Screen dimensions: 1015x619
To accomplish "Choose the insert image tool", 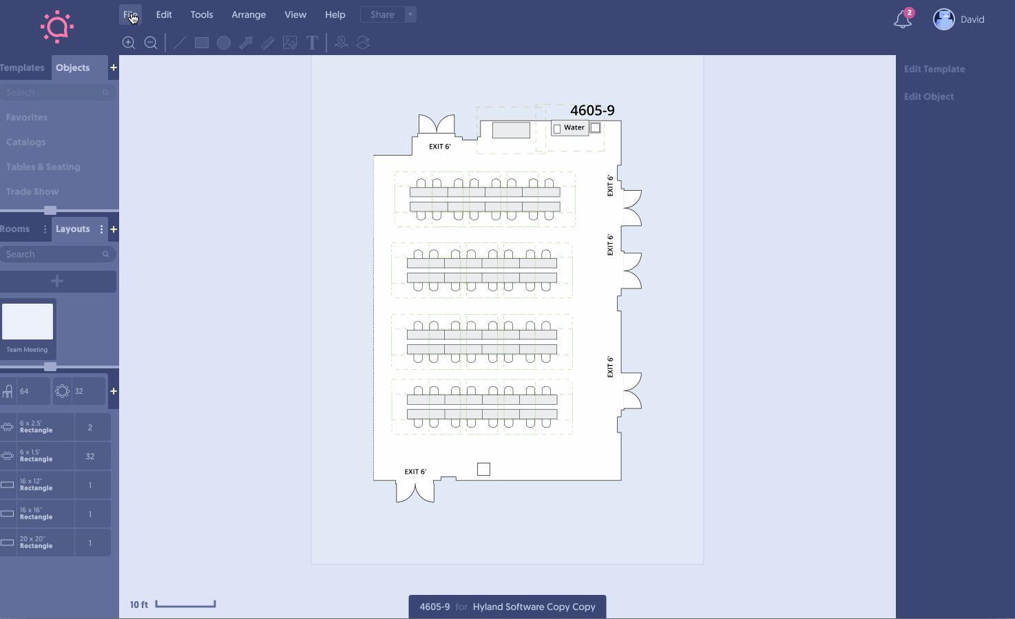I will [290, 43].
